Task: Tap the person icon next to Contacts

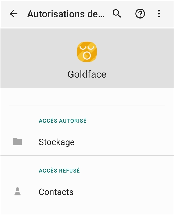Action: tap(17, 192)
